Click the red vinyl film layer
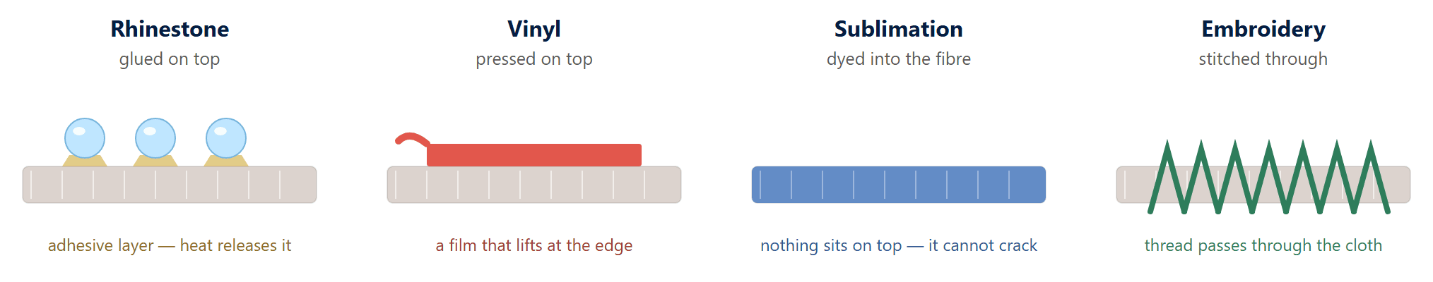The image size is (1433, 282). click(534, 155)
